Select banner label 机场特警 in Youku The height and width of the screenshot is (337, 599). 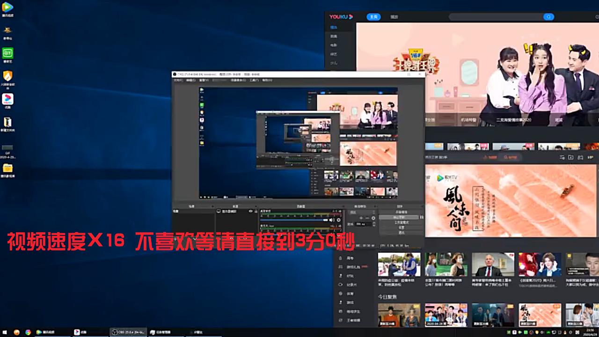tap(468, 120)
